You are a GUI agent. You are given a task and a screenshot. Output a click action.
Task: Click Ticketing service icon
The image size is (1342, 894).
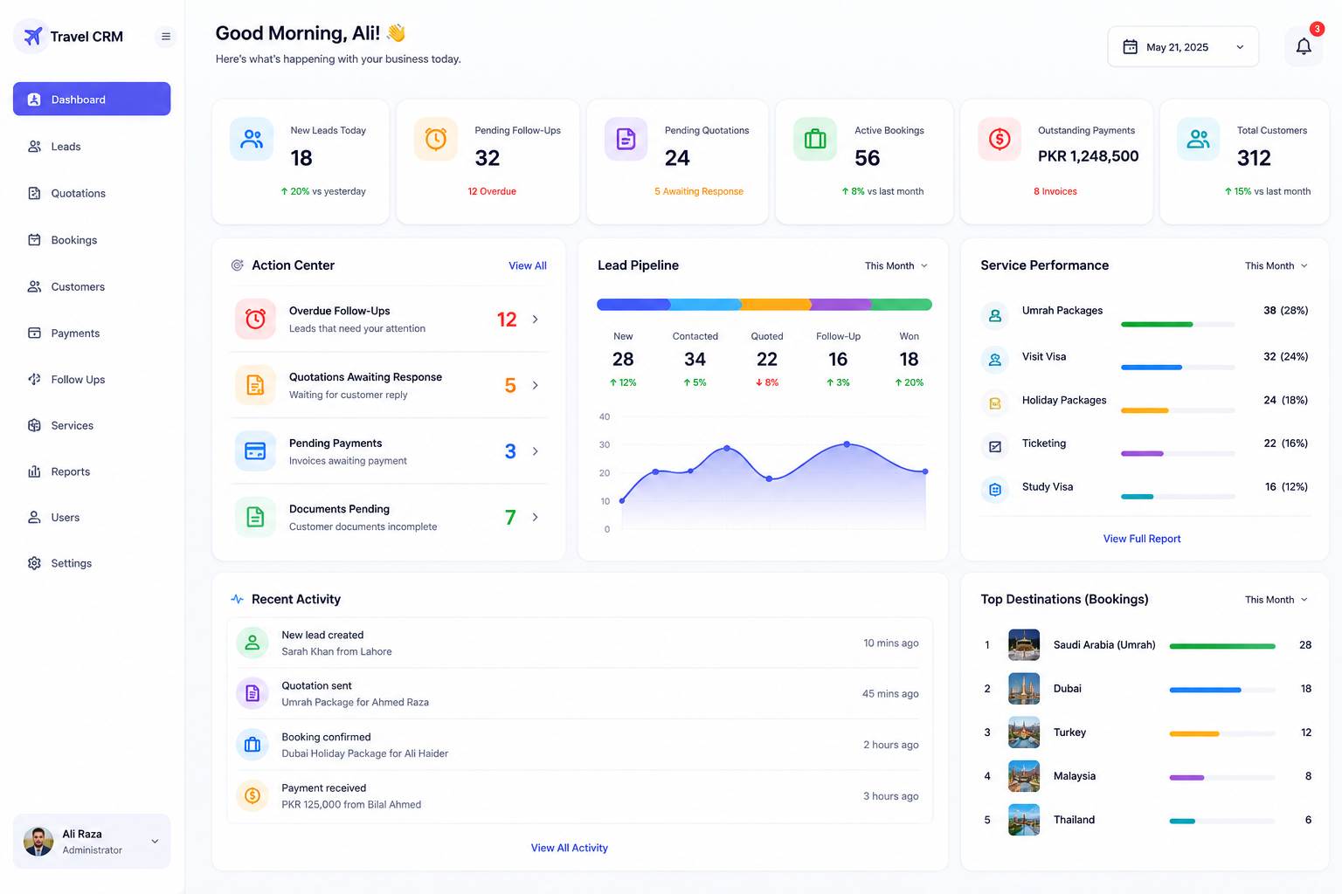pyautogui.click(x=995, y=447)
